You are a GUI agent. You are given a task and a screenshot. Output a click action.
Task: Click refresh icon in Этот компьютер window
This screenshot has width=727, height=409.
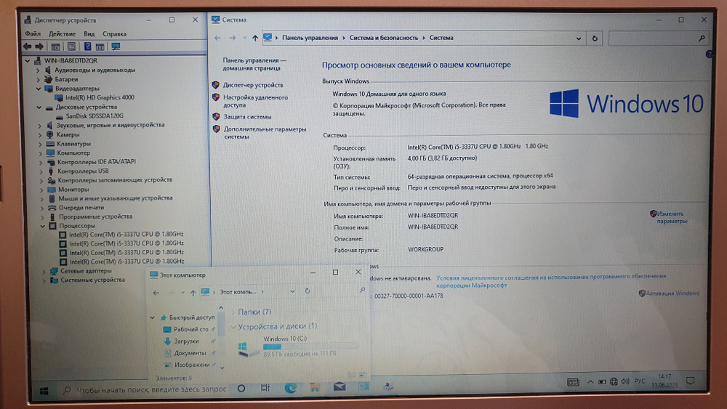coord(308,291)
